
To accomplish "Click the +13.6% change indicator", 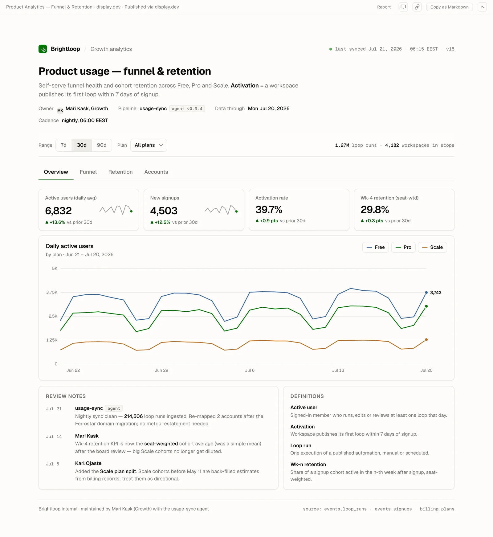I will (55, 222).
